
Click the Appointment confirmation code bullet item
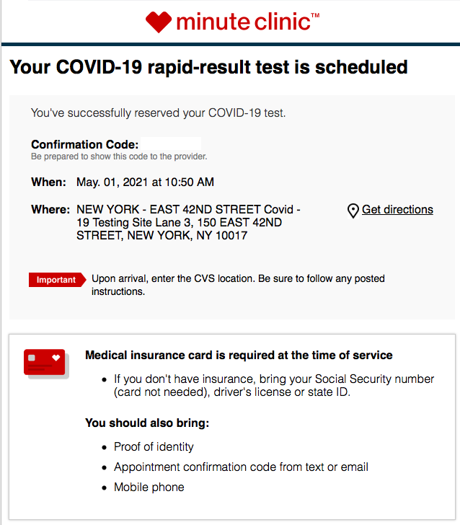pyautogui.click(x=241, y=467)
